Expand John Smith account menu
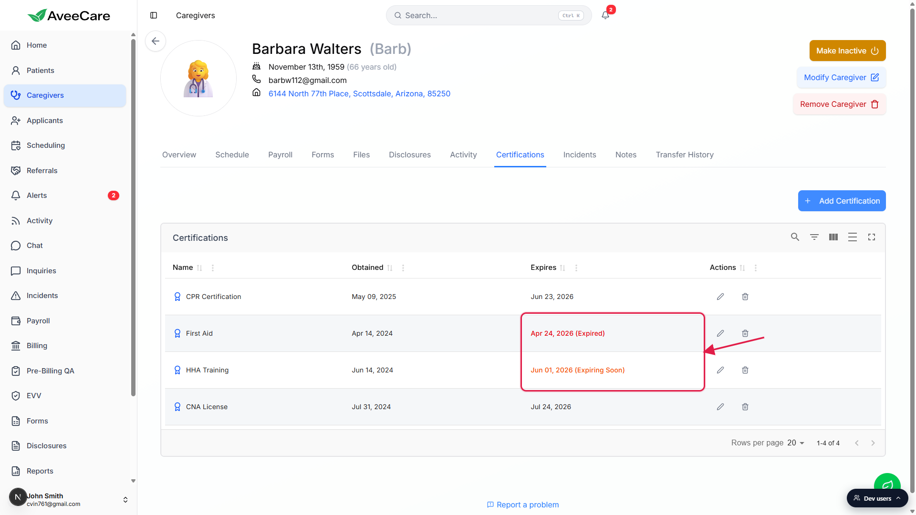The image size is (916, 515). pos(125,500)
